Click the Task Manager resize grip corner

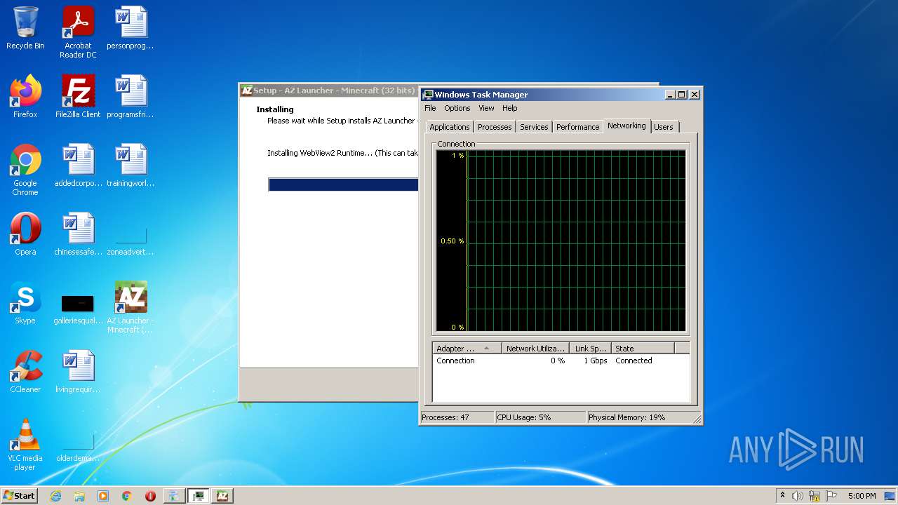tap(697, 419)
